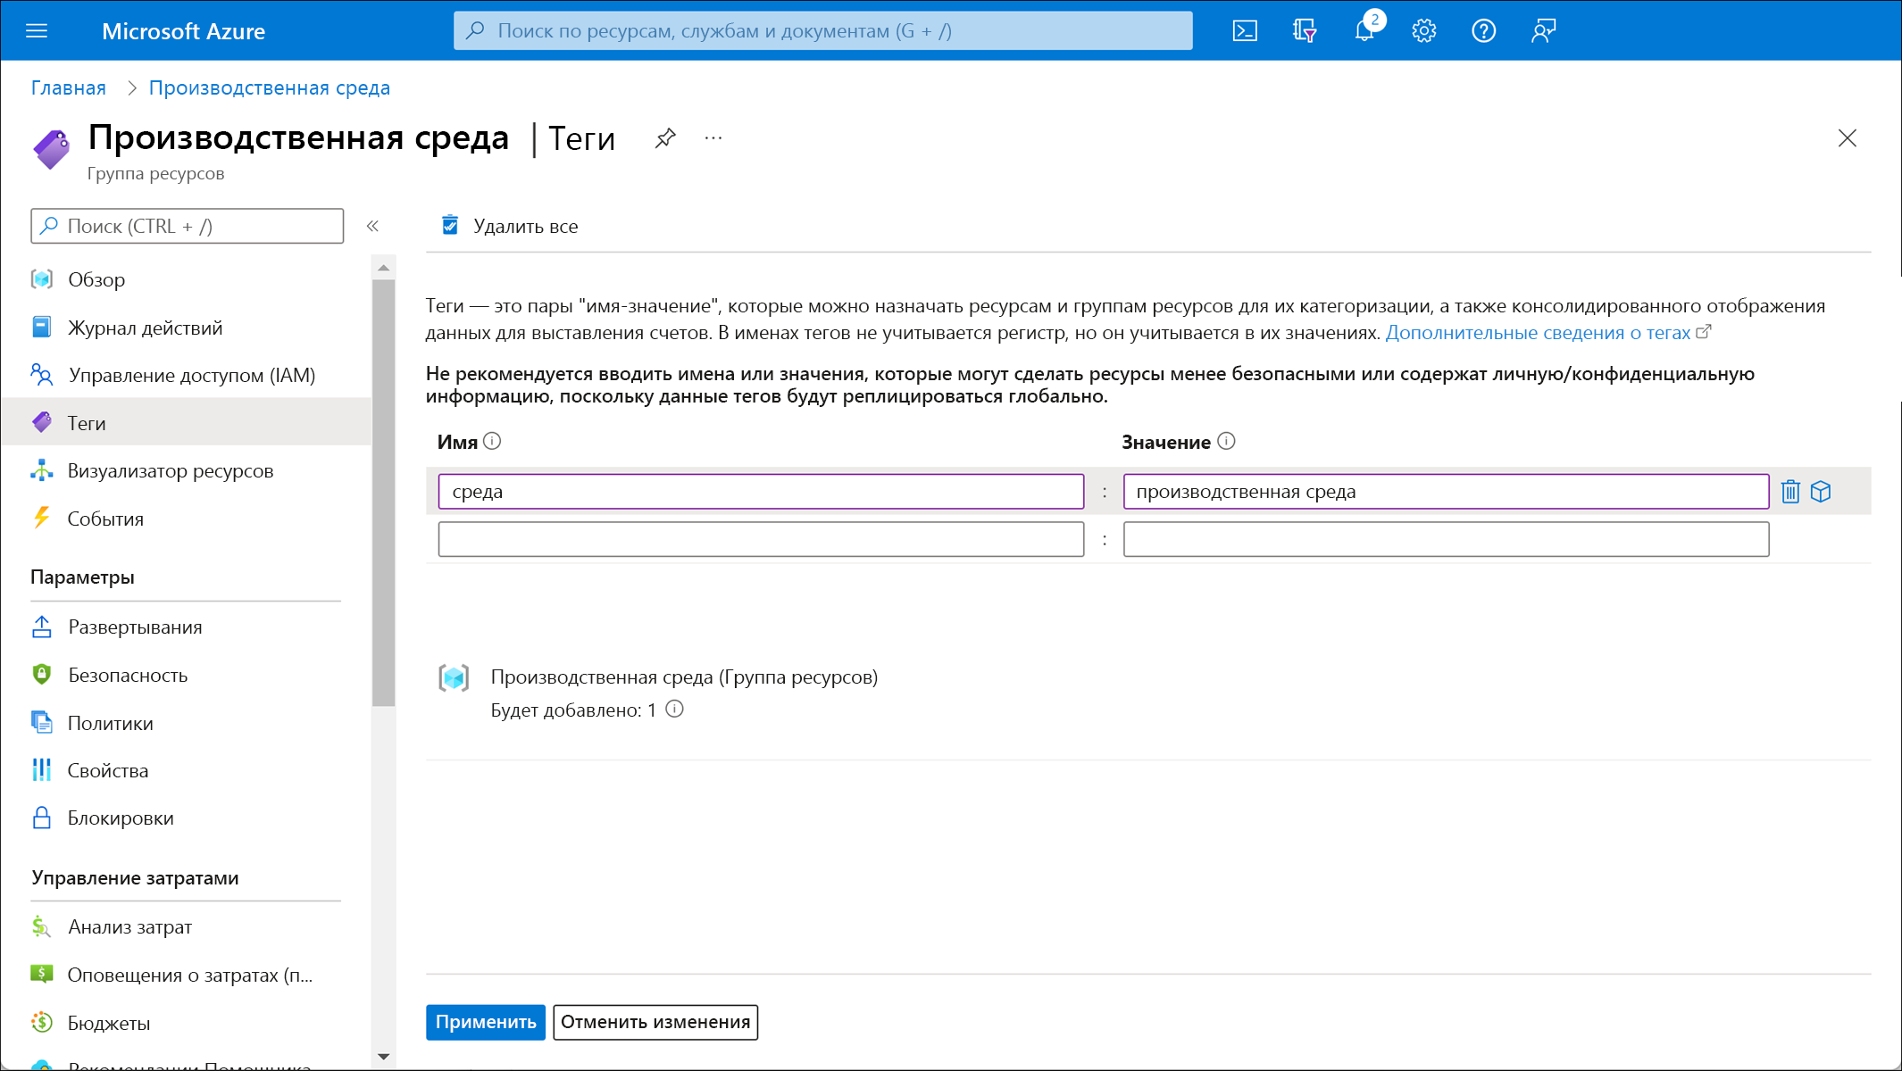This screenshot has width=1902, height=1071.
Task: Open Развертывания under Параметры
Action: [186, 627]
